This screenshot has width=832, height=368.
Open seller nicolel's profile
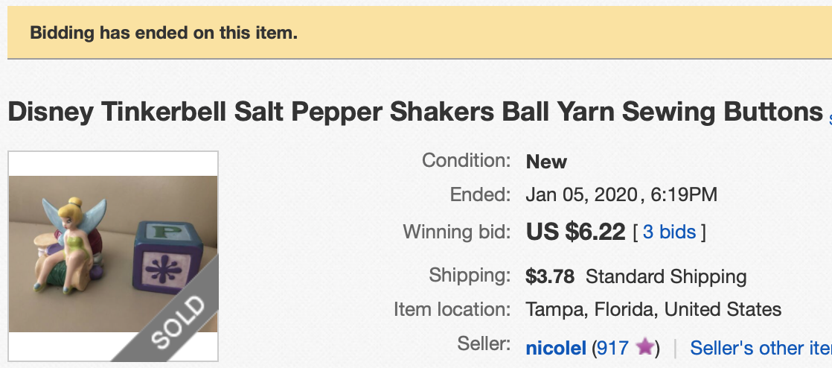pos(556,348)
